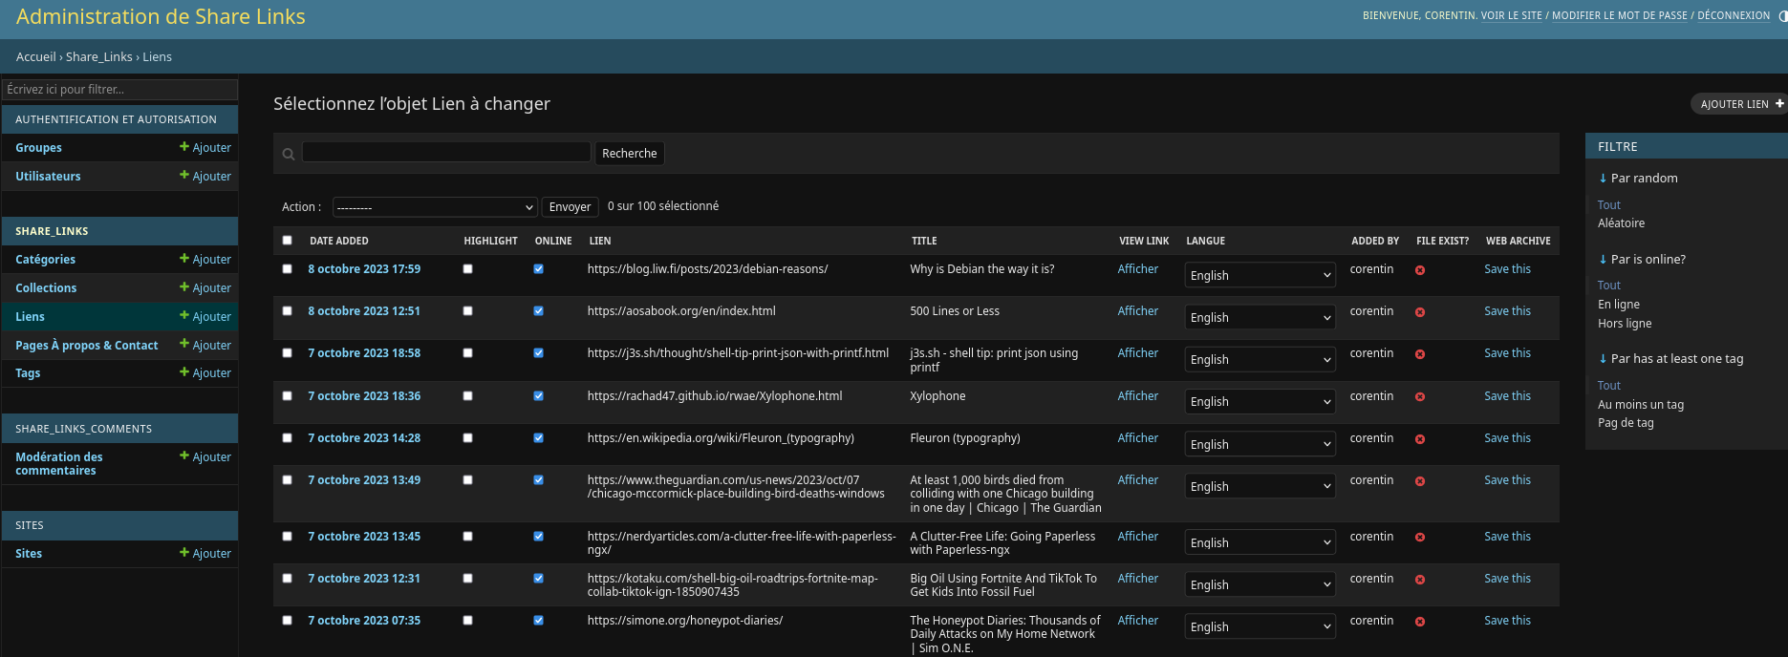Click red file-missing icon for Xylophone row

pyautogui.click(x=1420, y=396)
